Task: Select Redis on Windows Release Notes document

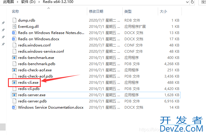Action: pyautogui.click(x=51, y=33)
